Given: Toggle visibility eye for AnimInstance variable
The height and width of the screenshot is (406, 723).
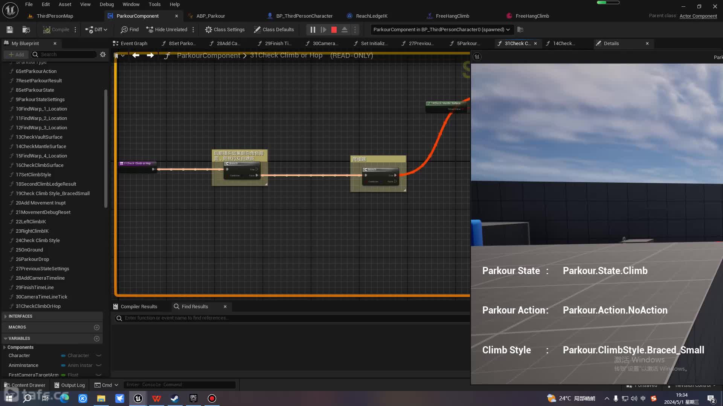Looking at the screenshot, I should [99, 365].
